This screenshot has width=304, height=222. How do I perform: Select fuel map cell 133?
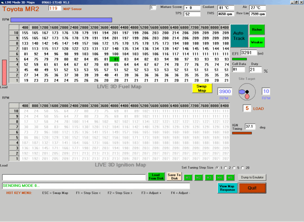tap(24, 43)
